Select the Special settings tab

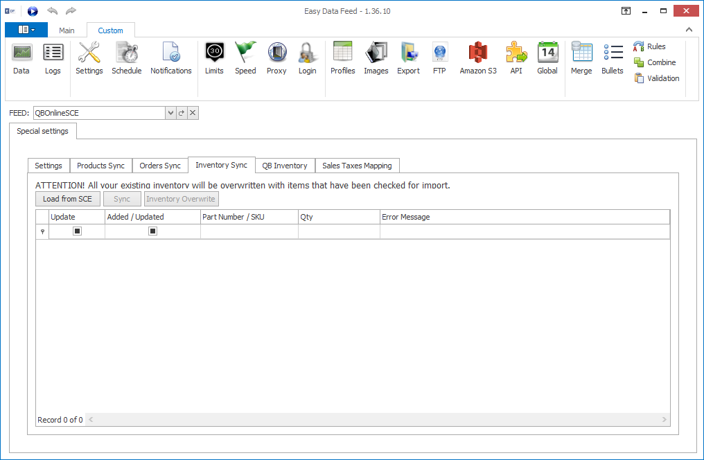pyautogui.click(x=43, y=131)
